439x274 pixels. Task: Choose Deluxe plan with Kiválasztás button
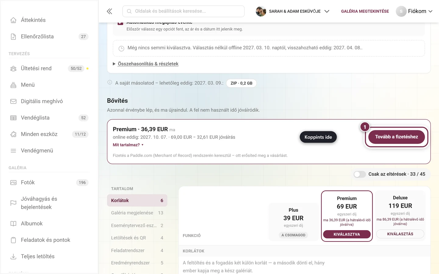400,234
